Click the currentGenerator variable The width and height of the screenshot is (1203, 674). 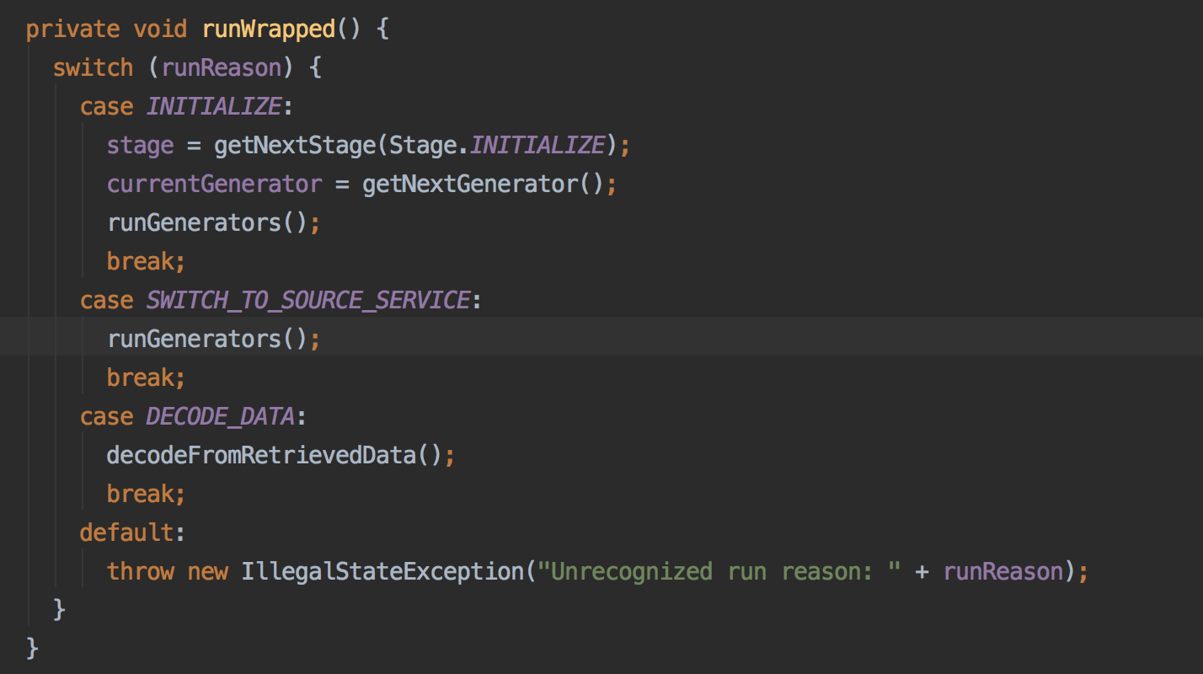pyautogui.click(x=214, y=183)
